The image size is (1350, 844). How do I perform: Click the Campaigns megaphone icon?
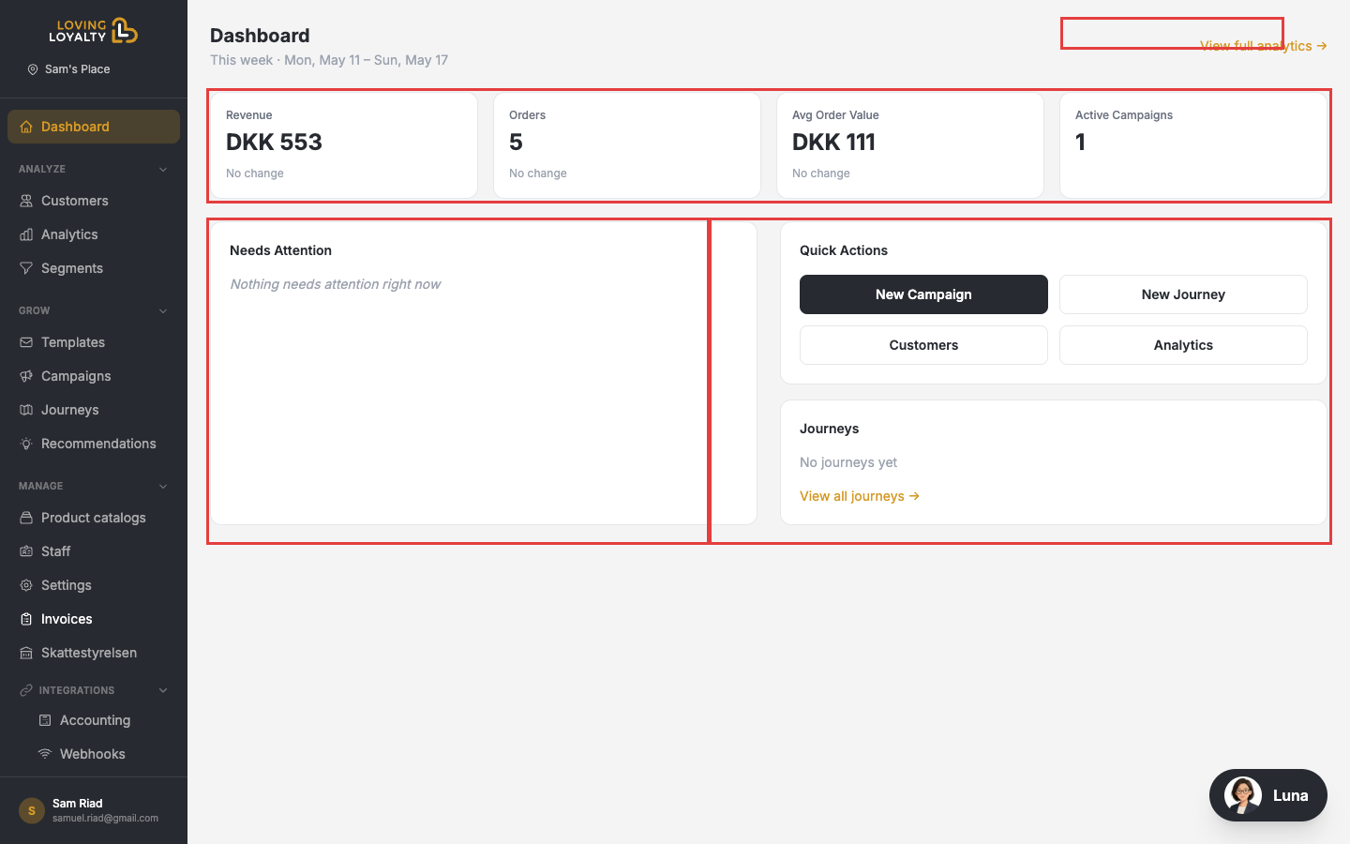[26, 376]
